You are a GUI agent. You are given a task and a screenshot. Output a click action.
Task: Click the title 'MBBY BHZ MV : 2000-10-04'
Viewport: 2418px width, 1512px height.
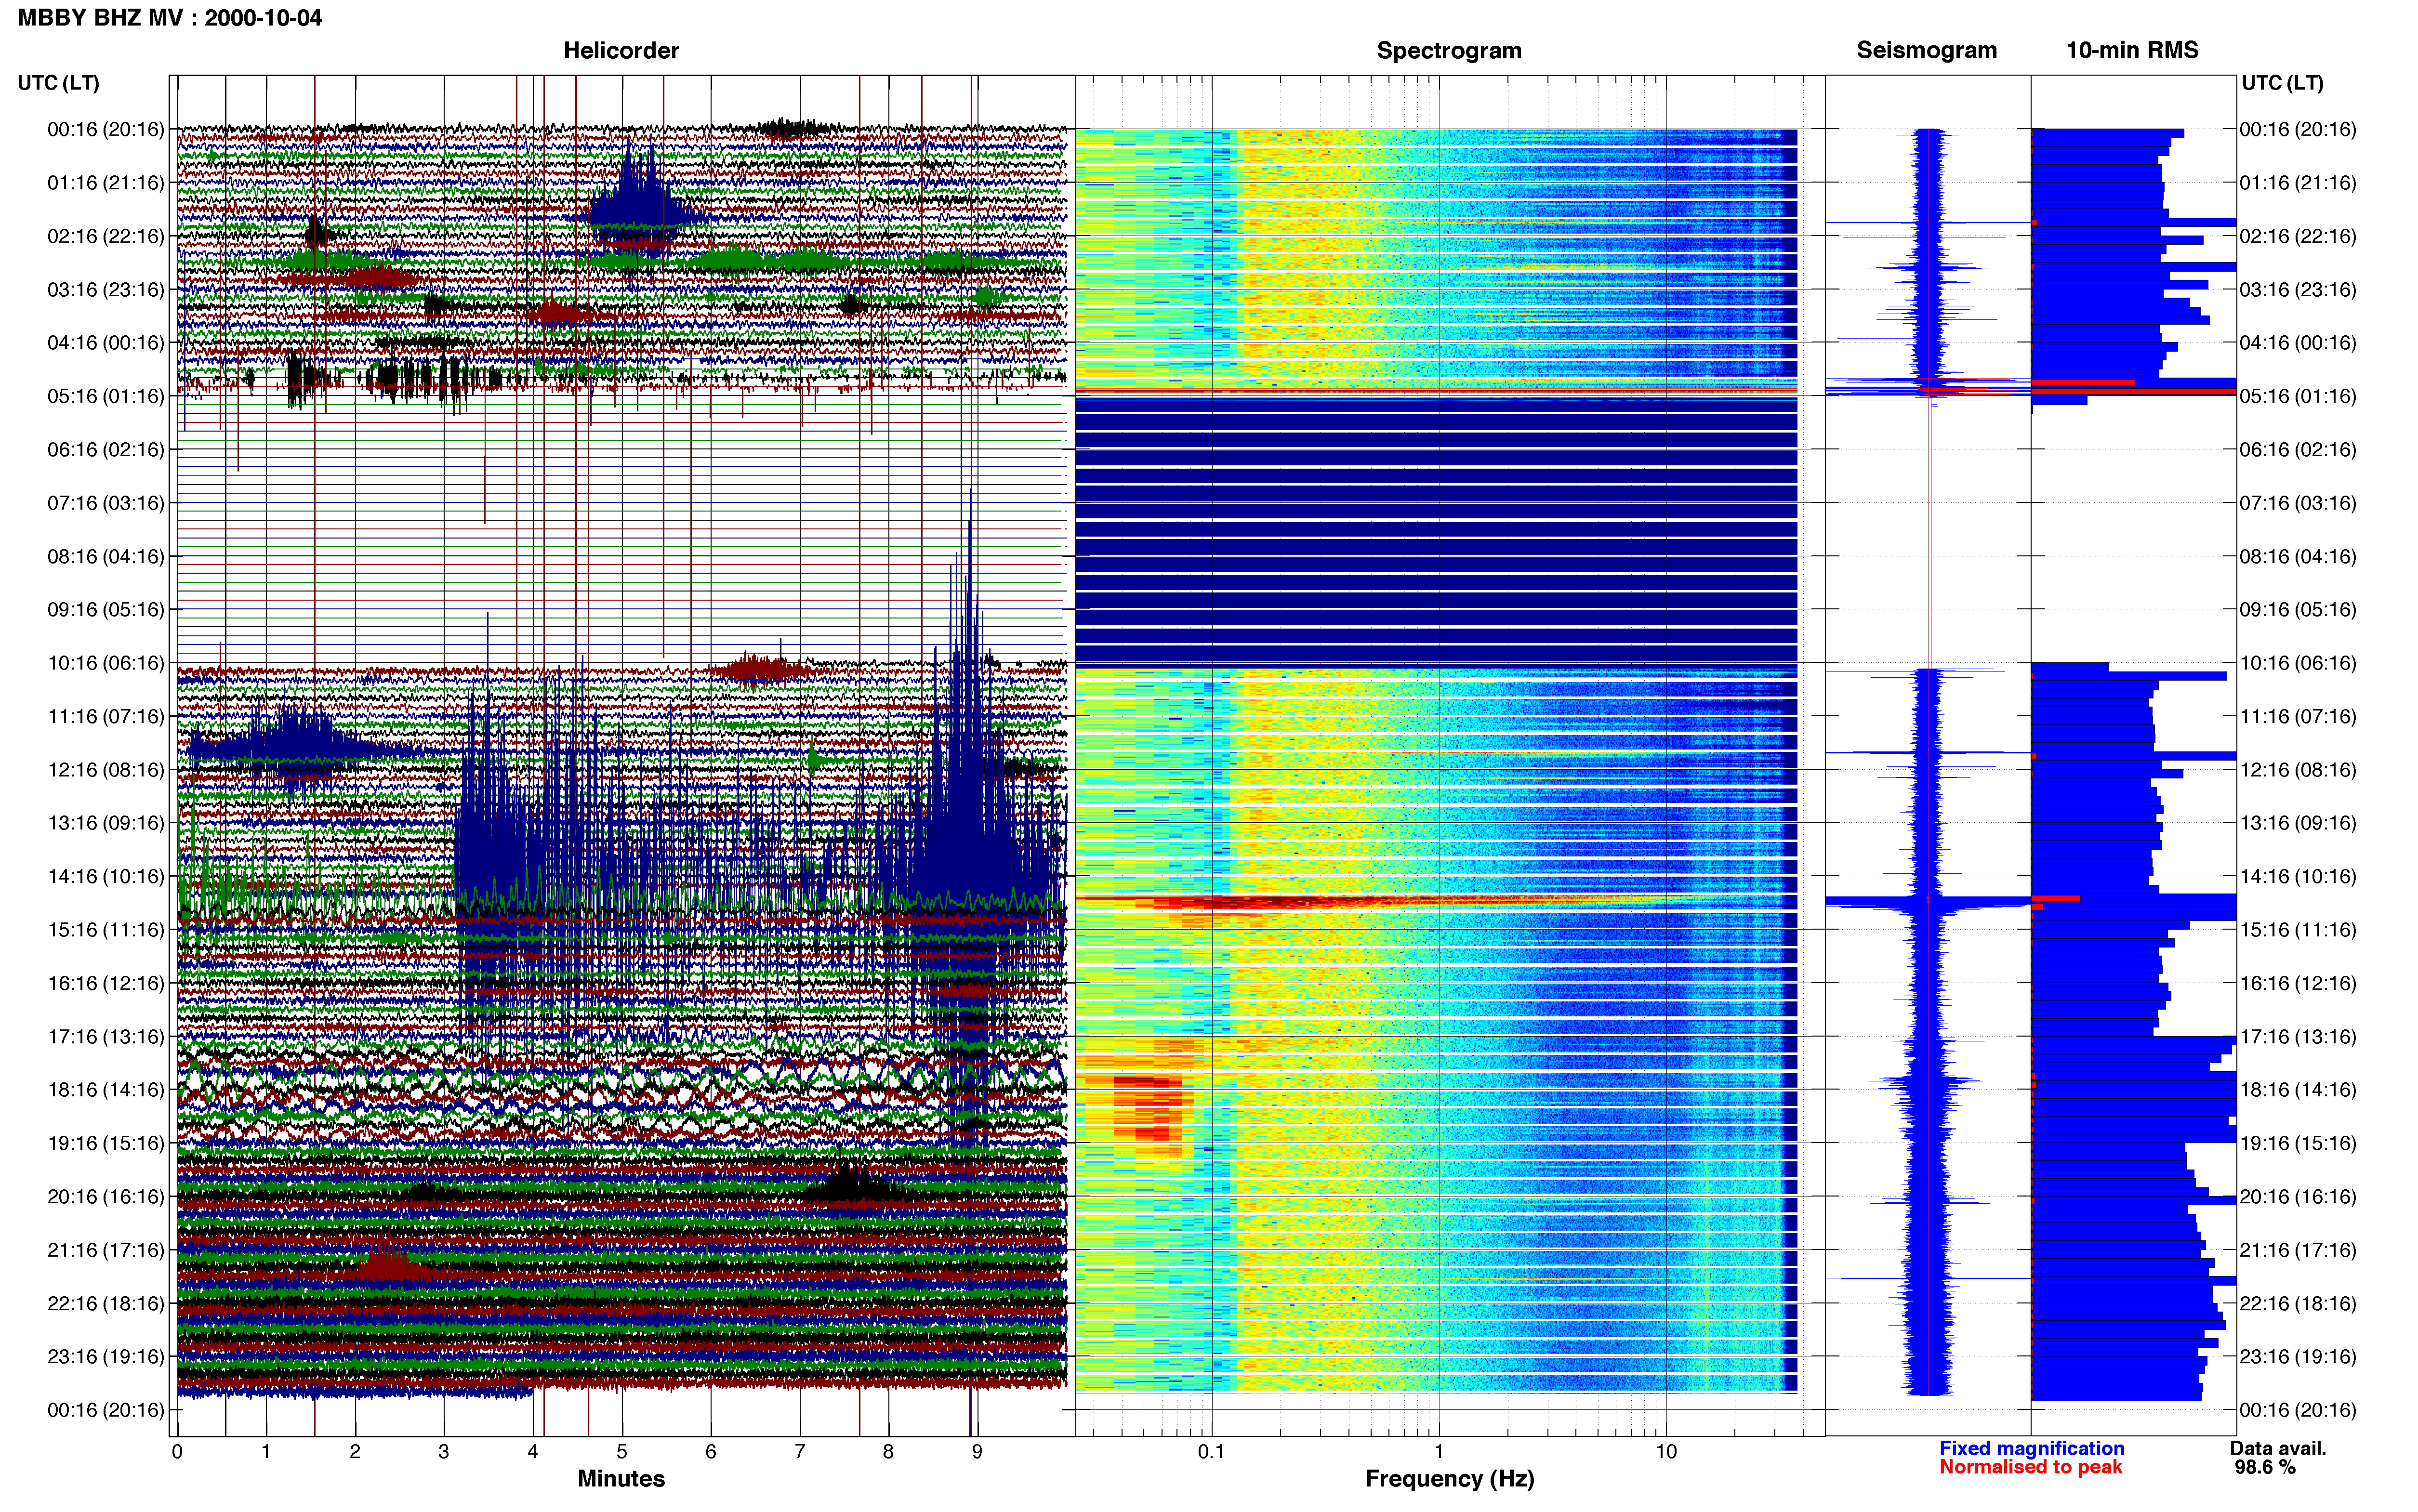pyautogui.click(x=170, y=18)
